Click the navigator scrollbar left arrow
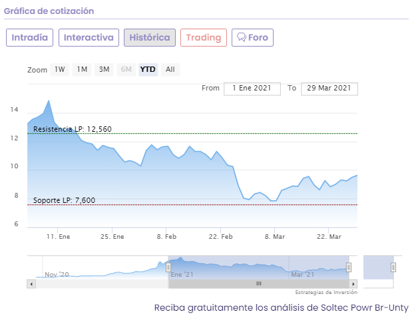The width and height of the screenshot is (418, 318). click(x=31, y=283)
